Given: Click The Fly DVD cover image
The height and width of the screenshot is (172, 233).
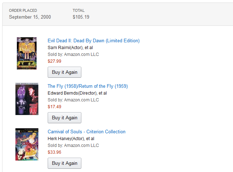Looking at the screenshot, I should (27, 99).
